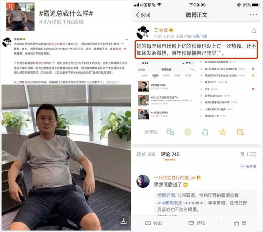Share to WeChat using the chat bubbles icon
263x232 pixels.
click(170, 132)
